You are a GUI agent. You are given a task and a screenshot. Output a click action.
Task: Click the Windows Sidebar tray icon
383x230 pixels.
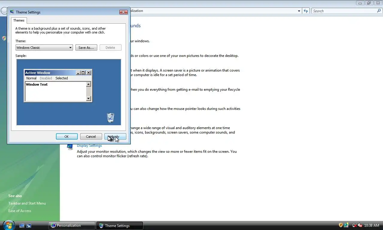(346, 225)
